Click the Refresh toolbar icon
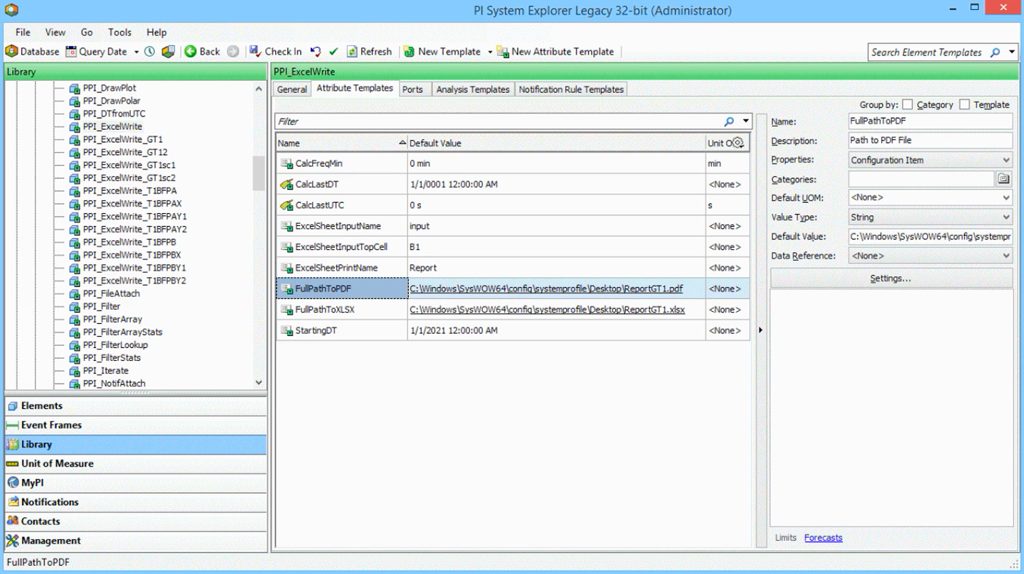Viewport: 1024px width, 574px height. click(x=352, y=52)
